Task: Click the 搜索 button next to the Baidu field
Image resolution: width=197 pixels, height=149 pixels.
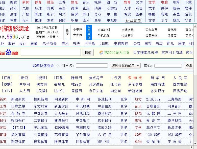Action: (x=88, y=53)
